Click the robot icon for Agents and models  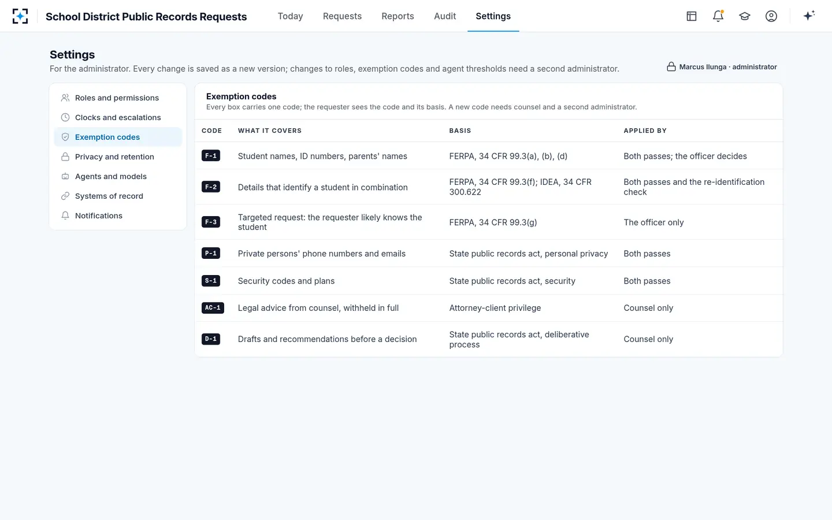coord(65,176)
